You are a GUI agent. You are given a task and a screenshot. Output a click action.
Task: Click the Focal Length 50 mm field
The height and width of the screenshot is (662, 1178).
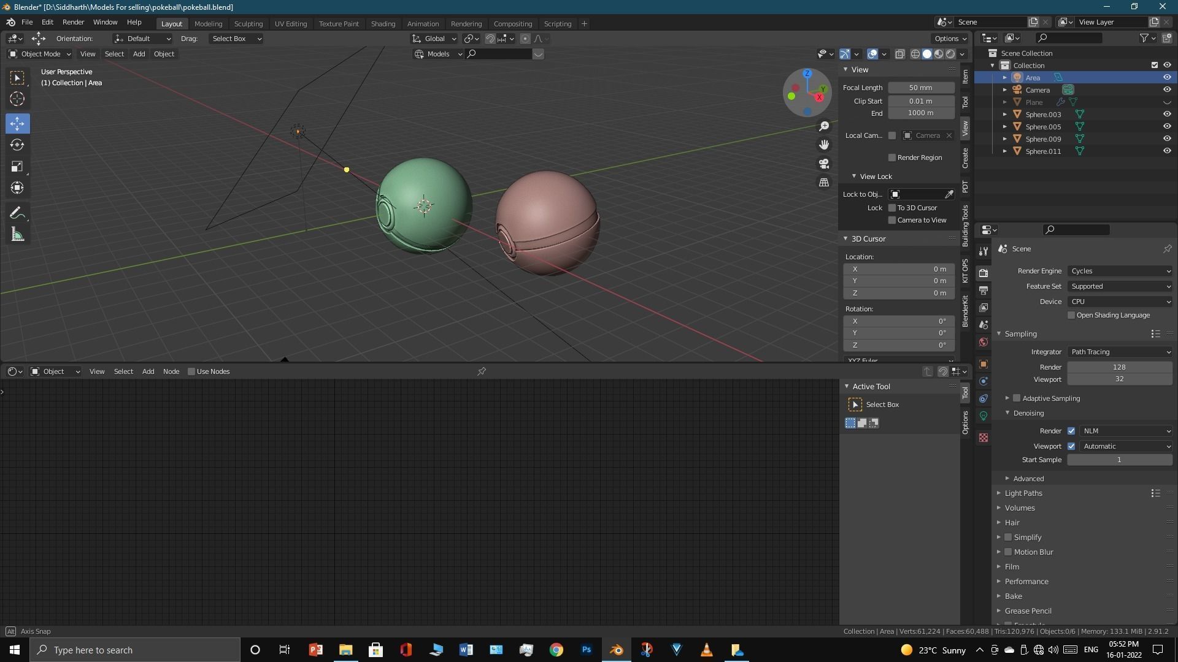pos(921,88)
